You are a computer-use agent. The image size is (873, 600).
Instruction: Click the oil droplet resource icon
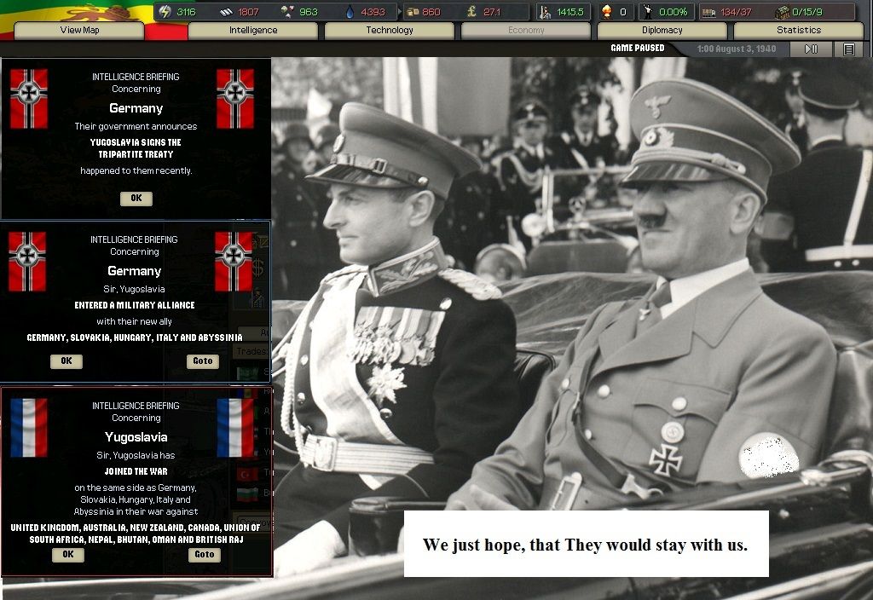[x=350, y=12]
